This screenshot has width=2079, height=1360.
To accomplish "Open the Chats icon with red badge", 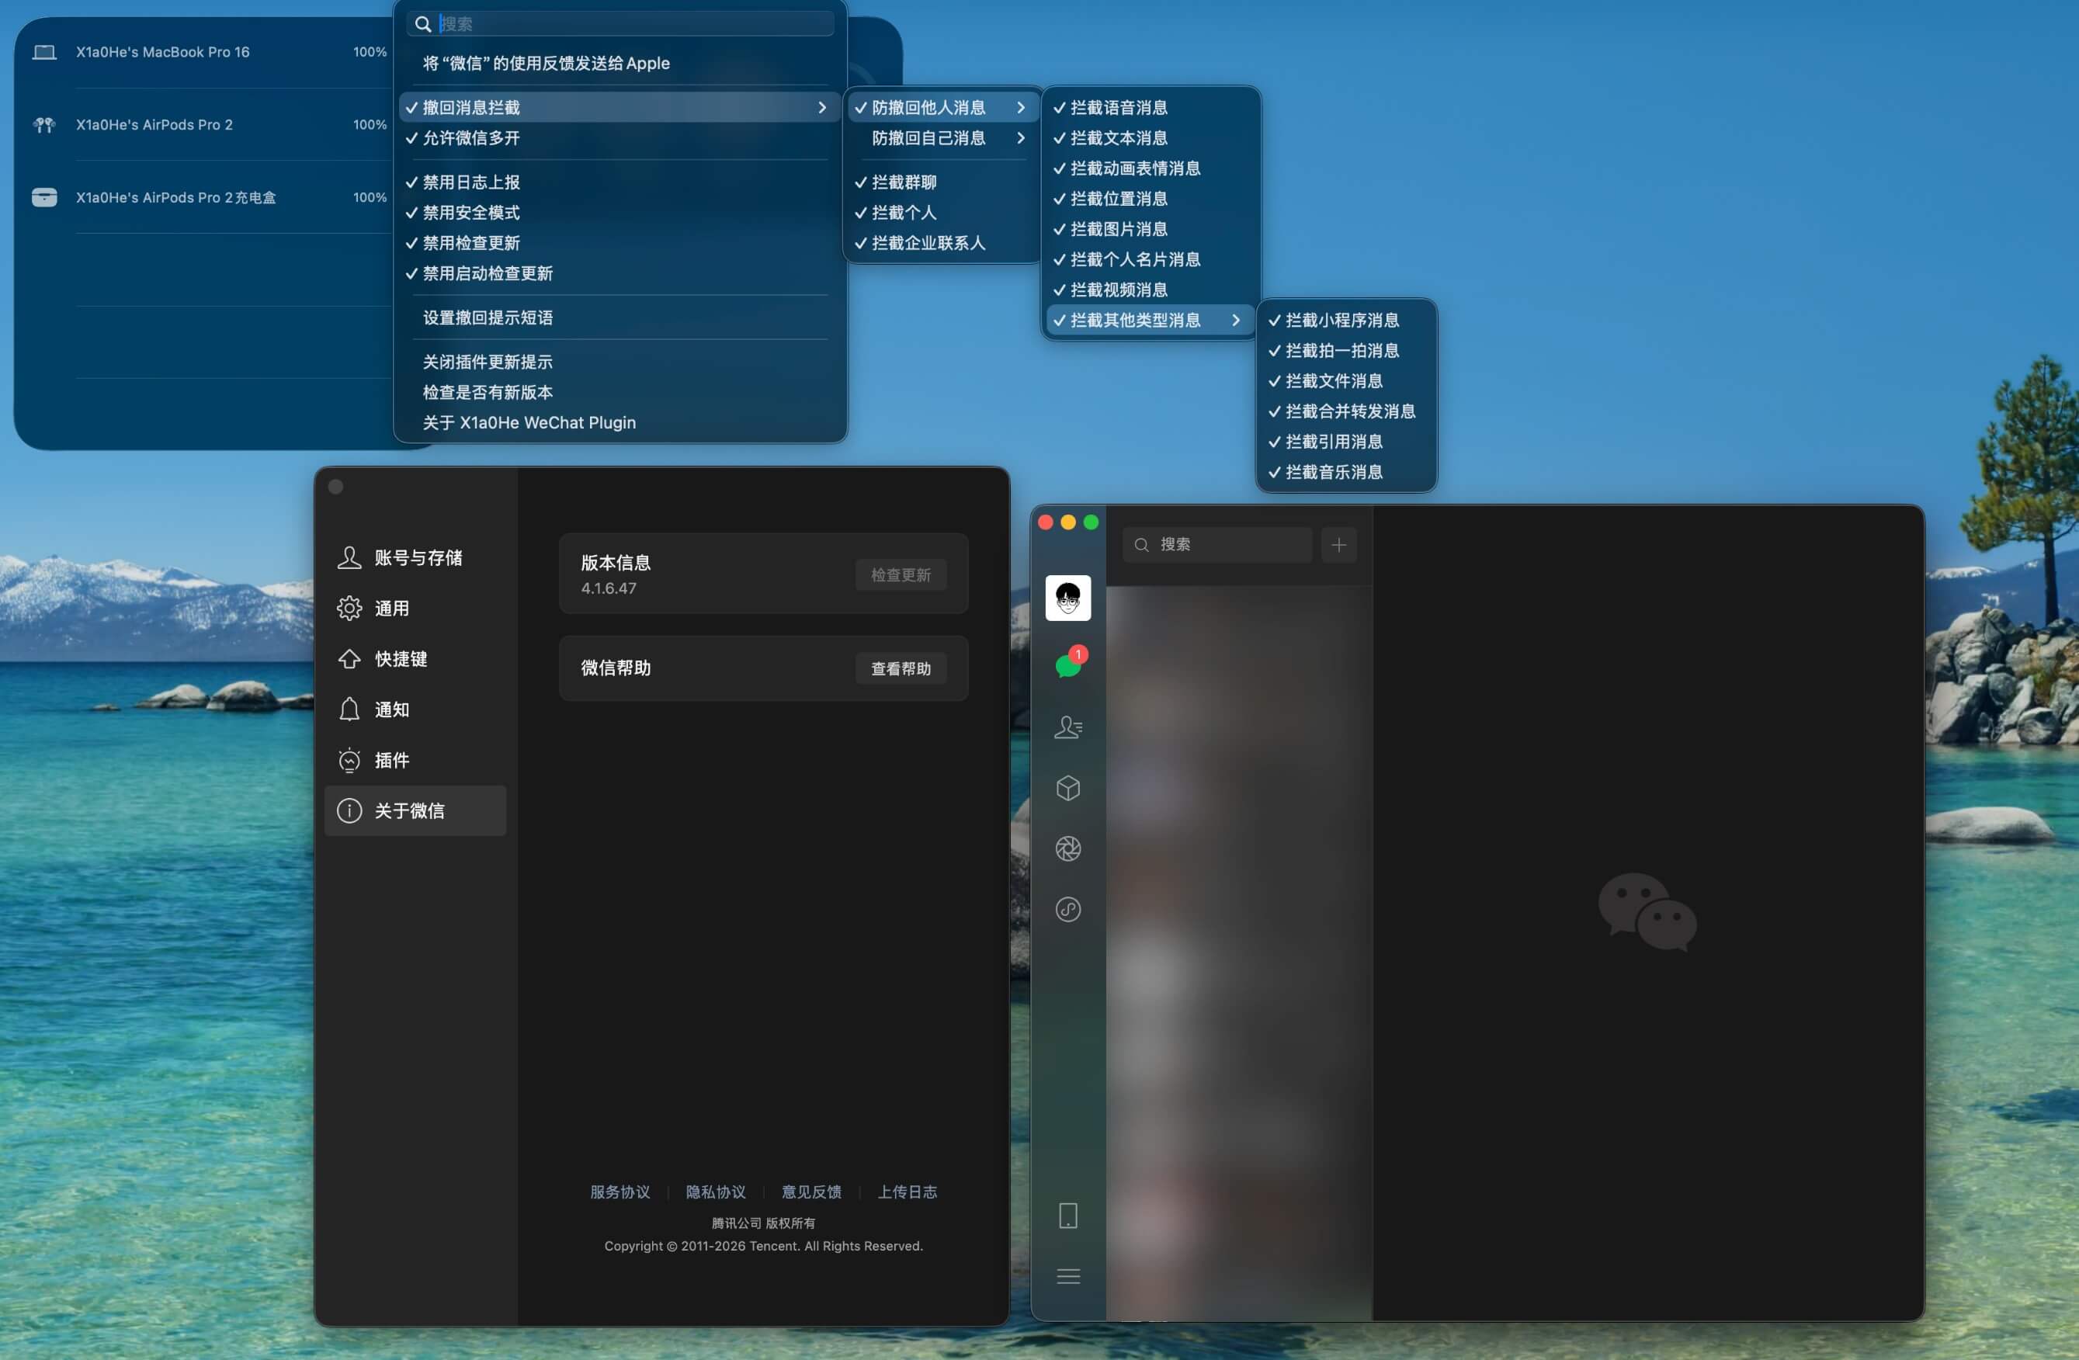I will 1067,665.
